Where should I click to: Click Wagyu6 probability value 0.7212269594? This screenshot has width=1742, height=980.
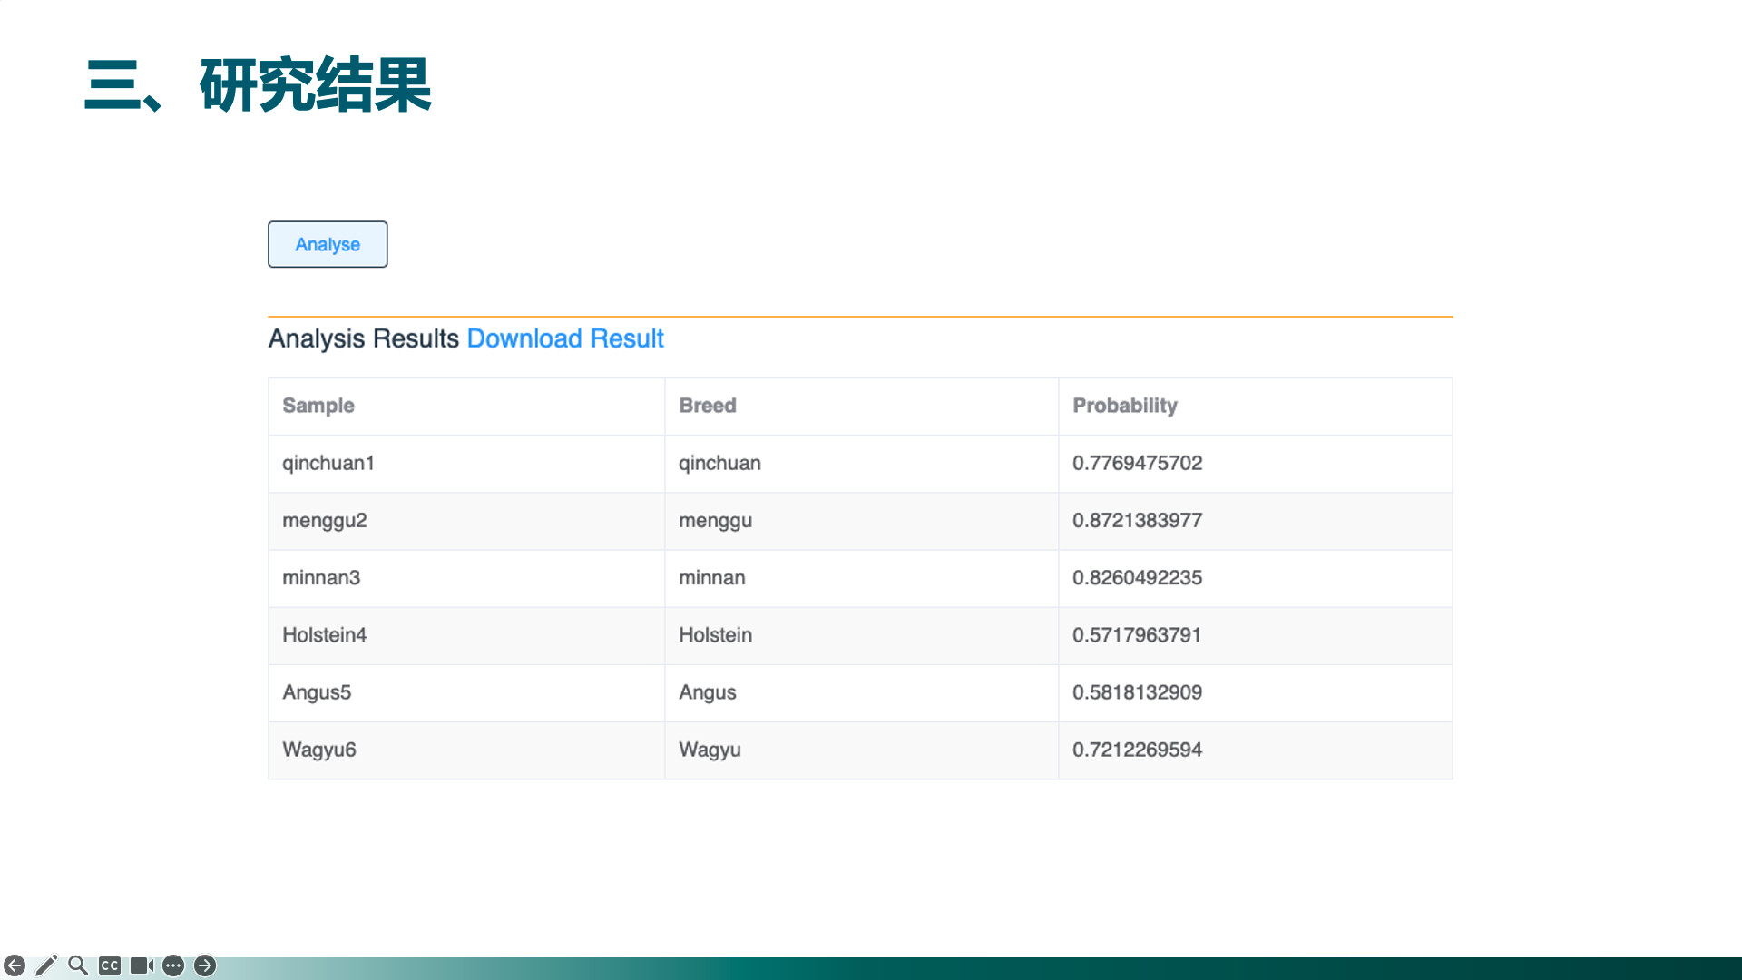pyautogui.click(x=1136, y=750)
